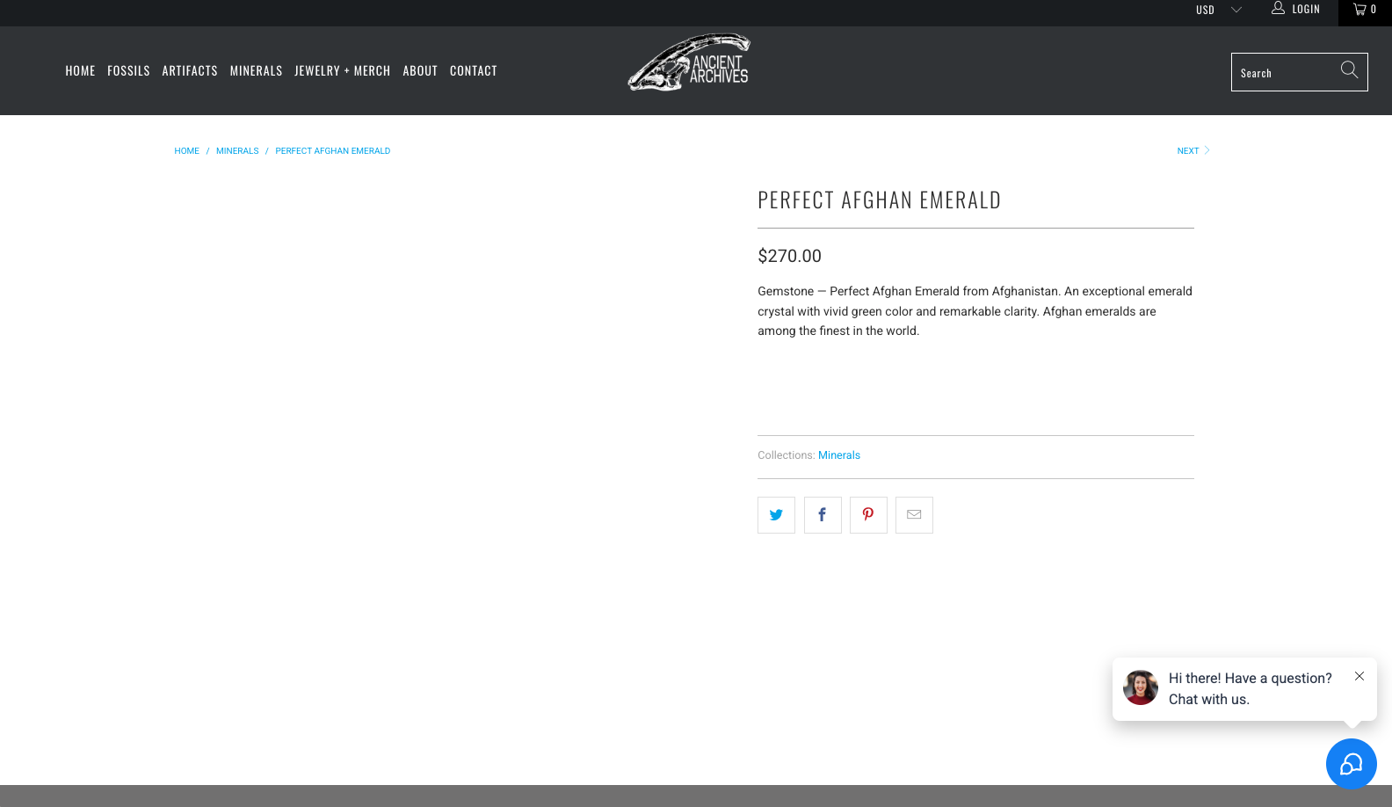Open the shopping cart
1392x807 pixels.
pos(1362,10)
